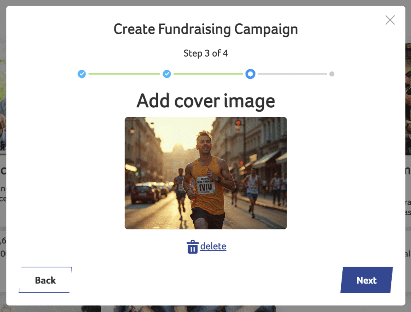Click the Next button
This screenshot has height=312, width=411.
[x=366, y=280]
